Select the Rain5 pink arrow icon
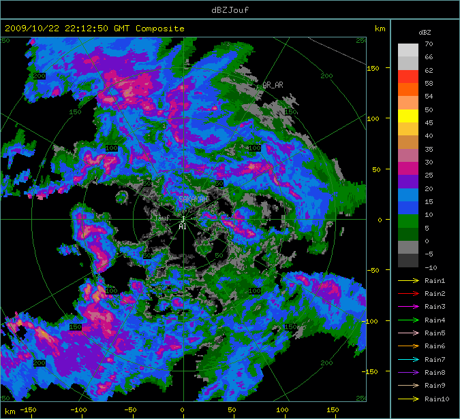460x419 pixels. click(408, 333)
